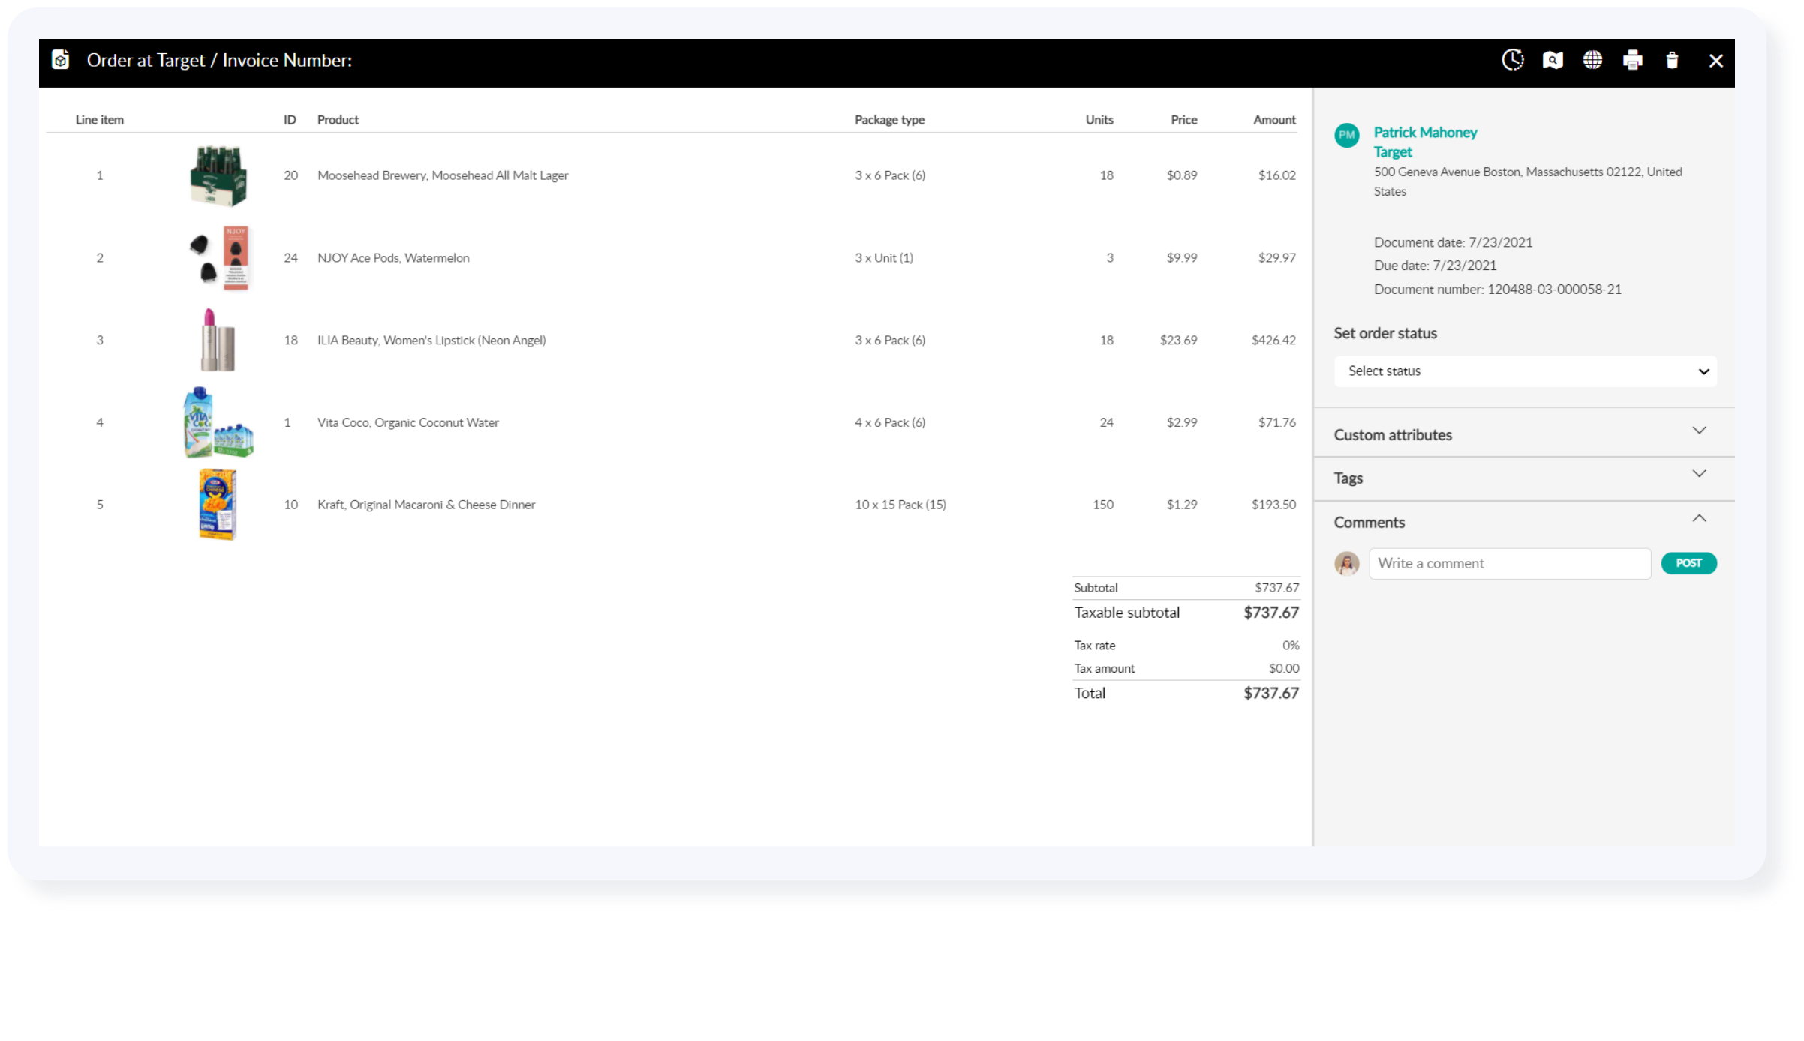Open Patrick Mahoney contact link
Screen dimensions: 1804x1041
1425,133
